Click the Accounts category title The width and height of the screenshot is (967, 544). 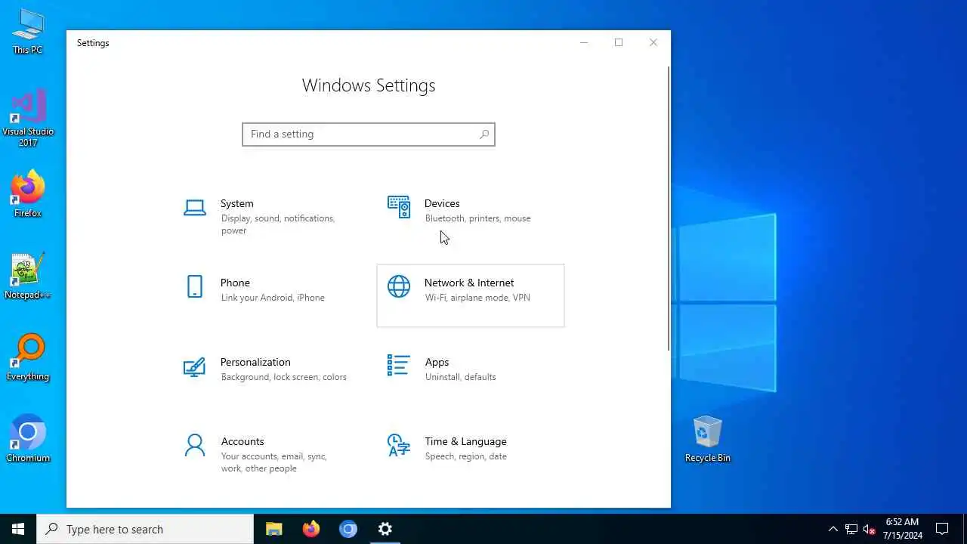[x=243, y=441]
